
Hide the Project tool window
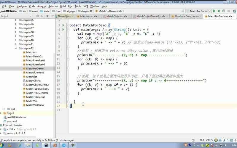53,16
